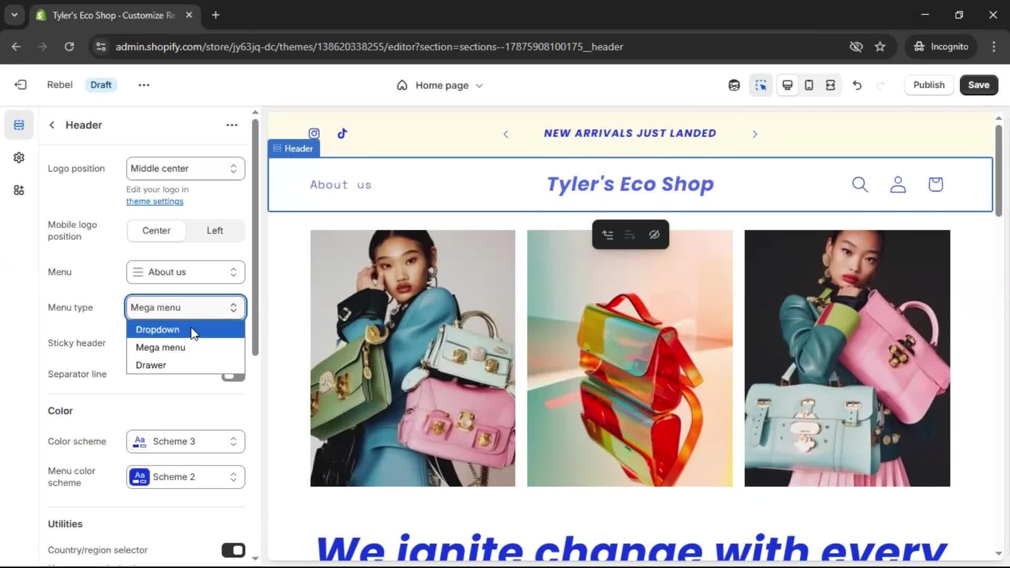This screenshot has height=568, width=1010.
Task: Click the cart bag icon in header
Action: (935, 185)
